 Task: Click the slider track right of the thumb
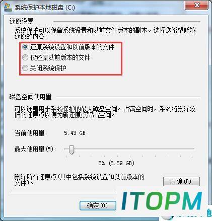[134, 149]
